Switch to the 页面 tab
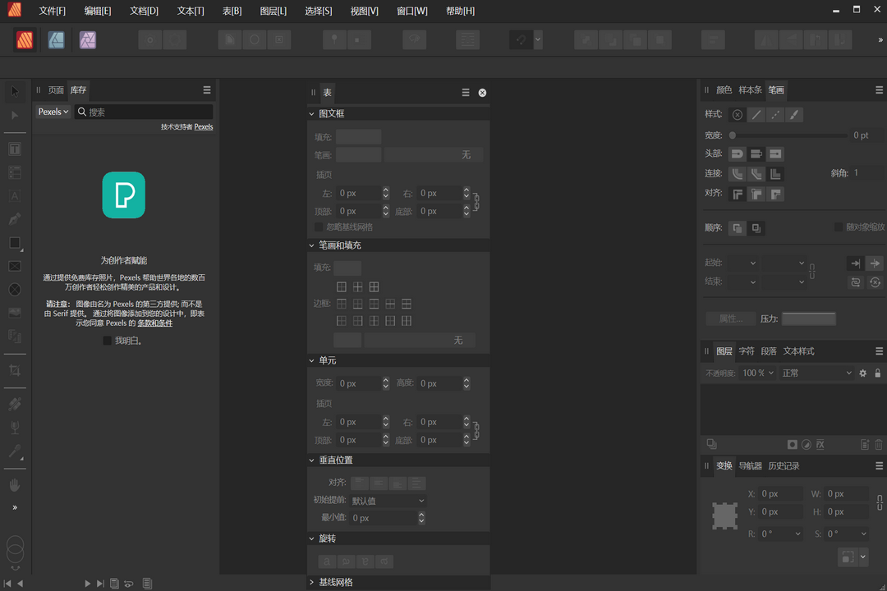This screenshot has width=887, height=591. pyautogui.click(x=55, y=90)
